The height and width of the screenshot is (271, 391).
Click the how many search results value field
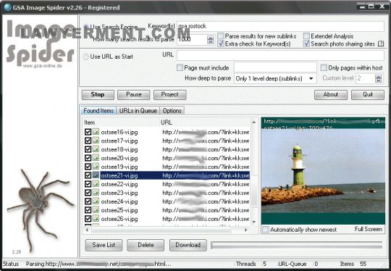pyautogui.click(x=192, y=40)
